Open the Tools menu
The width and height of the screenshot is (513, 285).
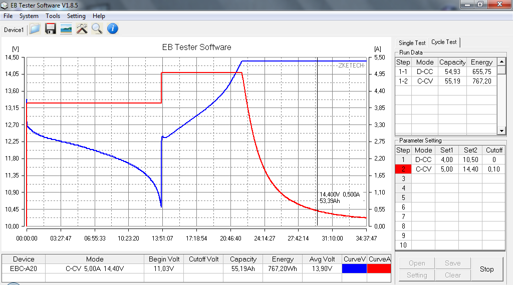(53, 16)
